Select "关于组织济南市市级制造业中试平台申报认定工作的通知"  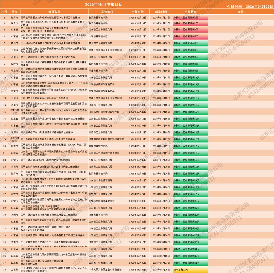coord(50,167)
